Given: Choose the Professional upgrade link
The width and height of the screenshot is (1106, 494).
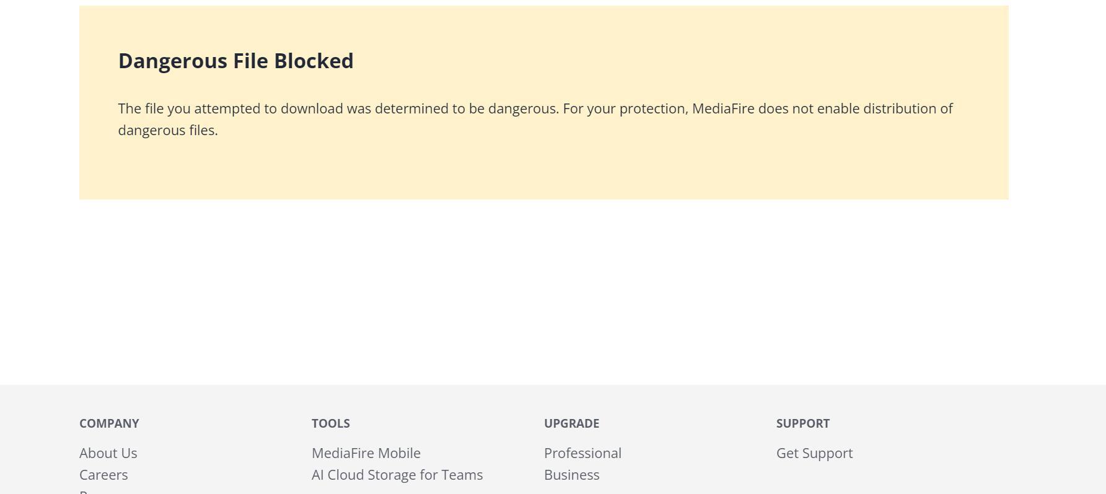Looking at the screenshot, I should pyautogui.click(x=582, y=453).
